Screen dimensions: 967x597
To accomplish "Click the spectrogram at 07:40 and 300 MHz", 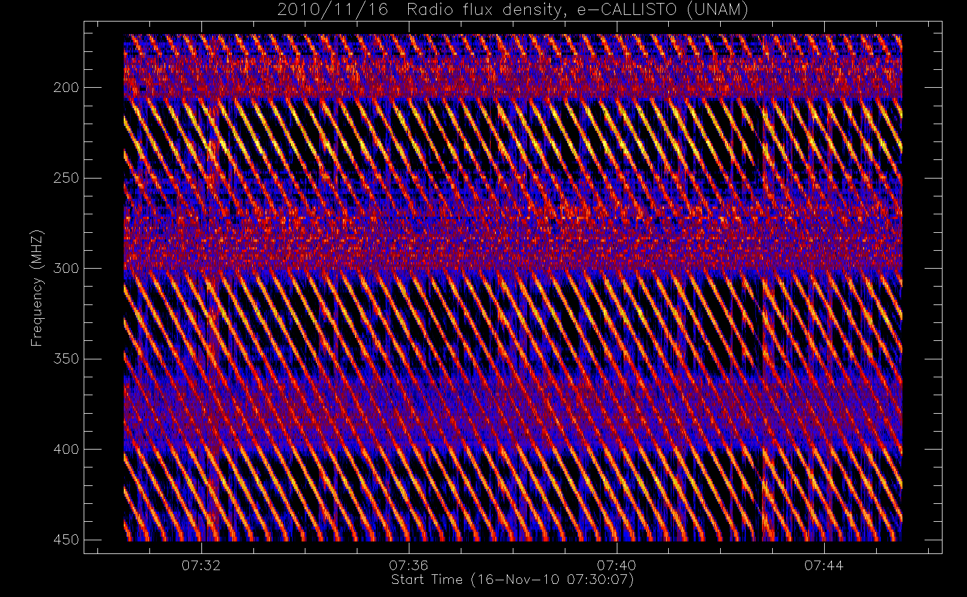I will coord(616,268).
